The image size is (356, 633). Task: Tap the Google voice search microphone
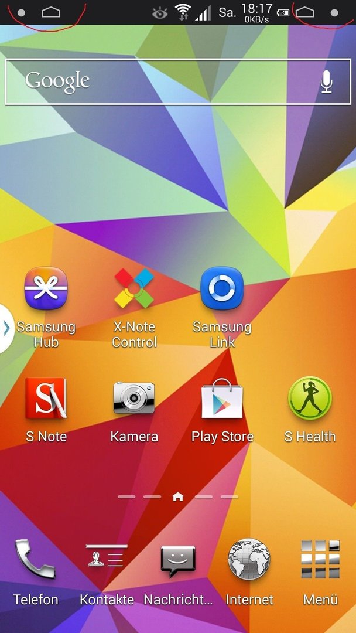coord(327,82)
